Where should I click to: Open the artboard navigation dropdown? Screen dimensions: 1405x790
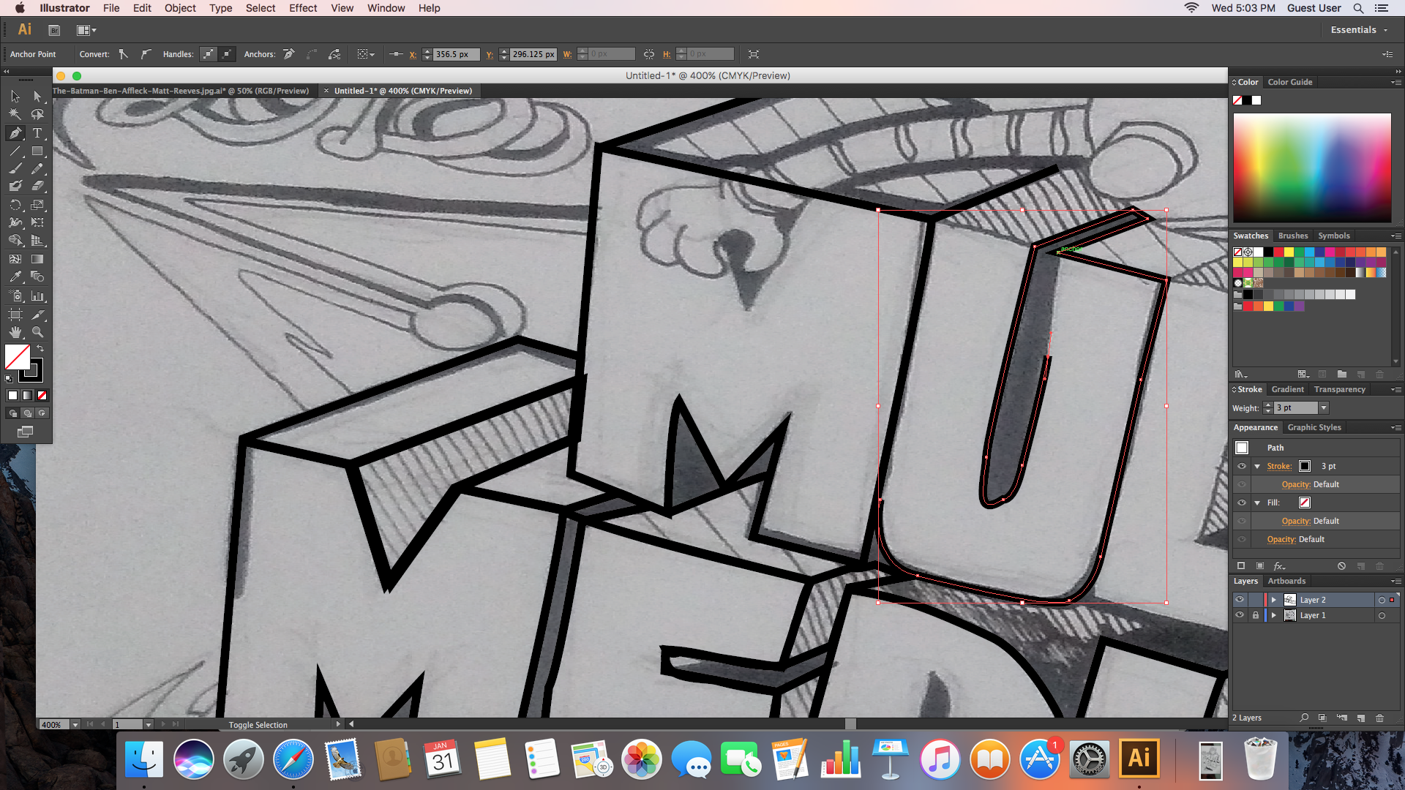pyautogui.click(x=149, y=725)
